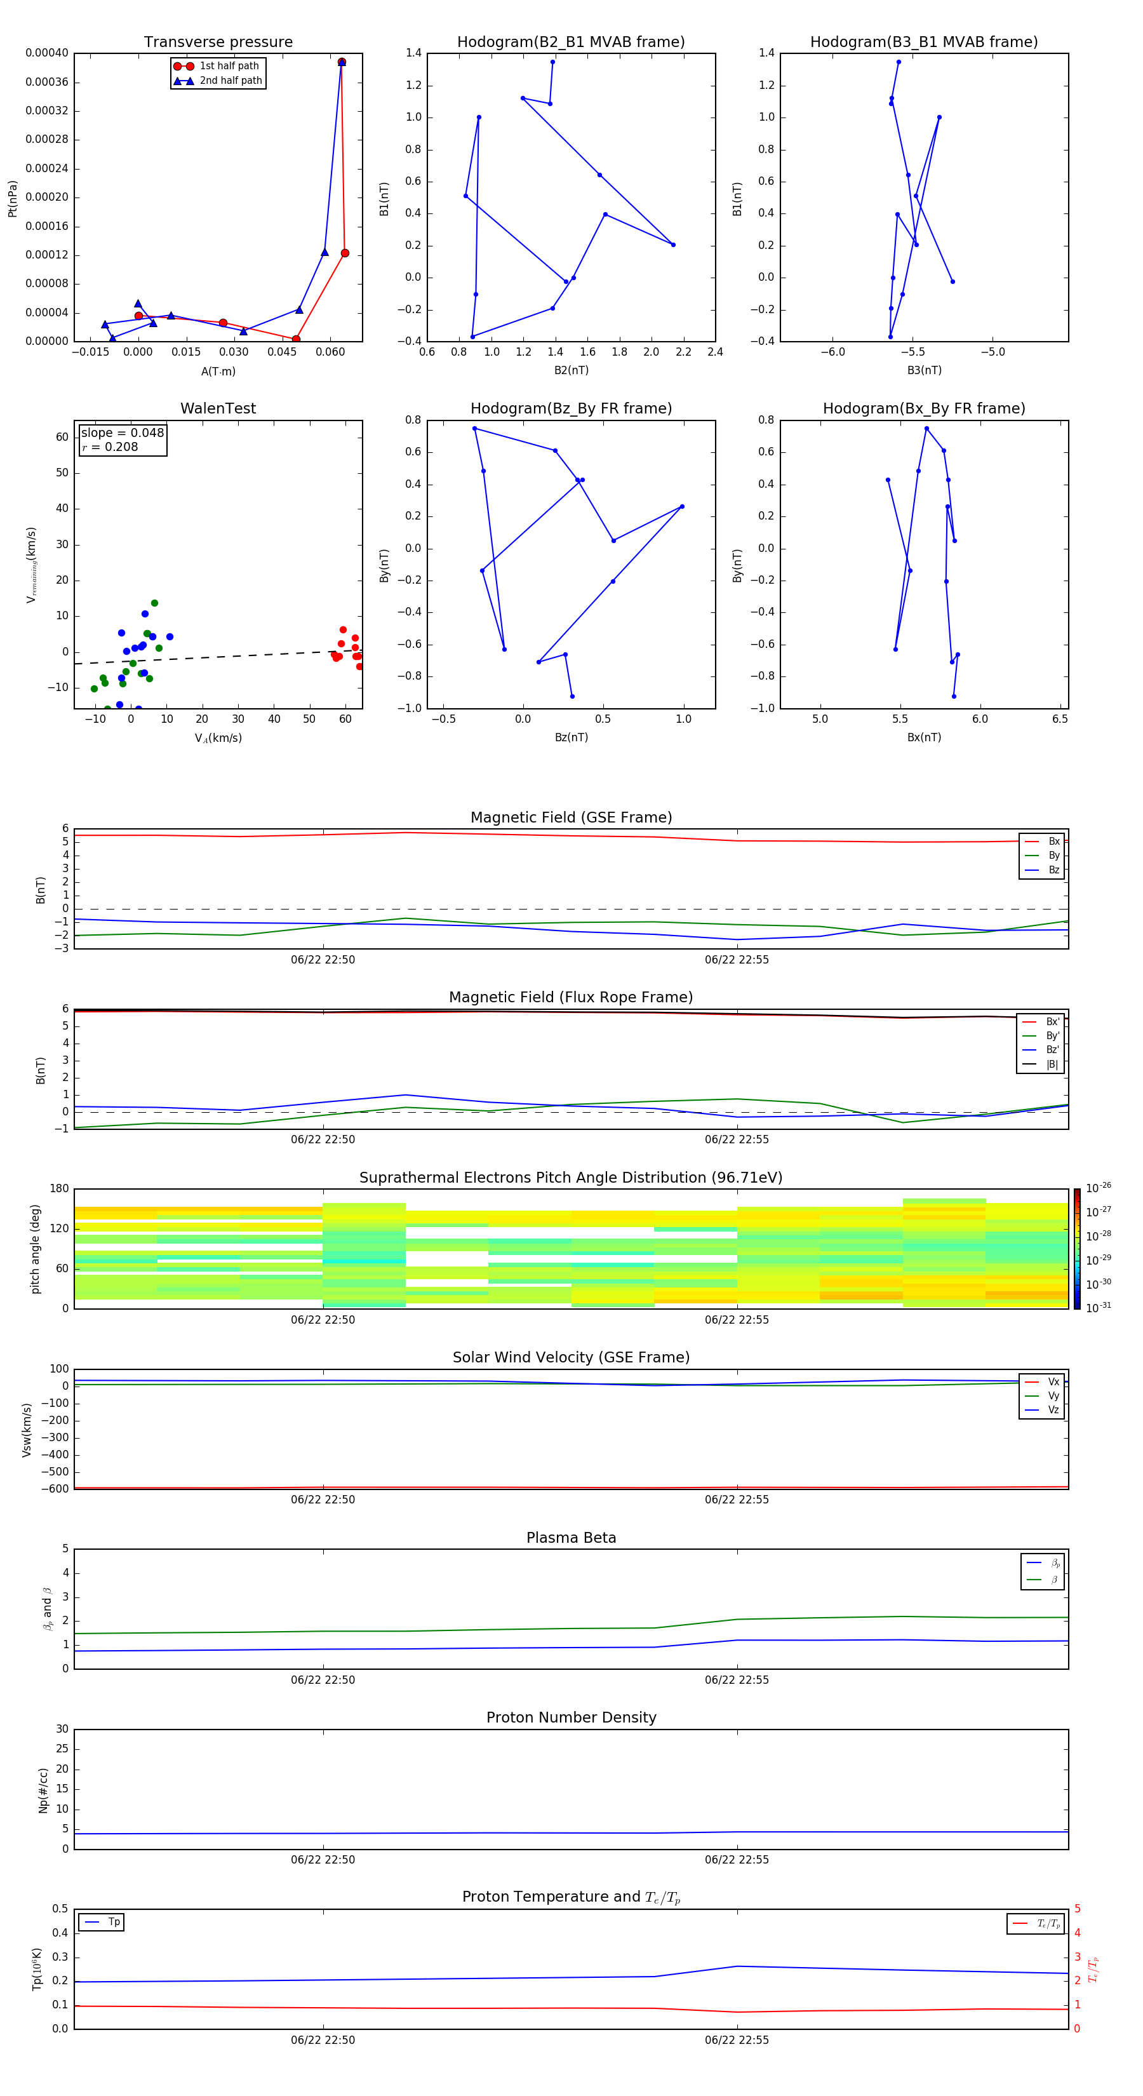Click the 'Tp' legend entry in temperature panel
Viewport: 1143px width, 2096px height.
coord(102,1923)
